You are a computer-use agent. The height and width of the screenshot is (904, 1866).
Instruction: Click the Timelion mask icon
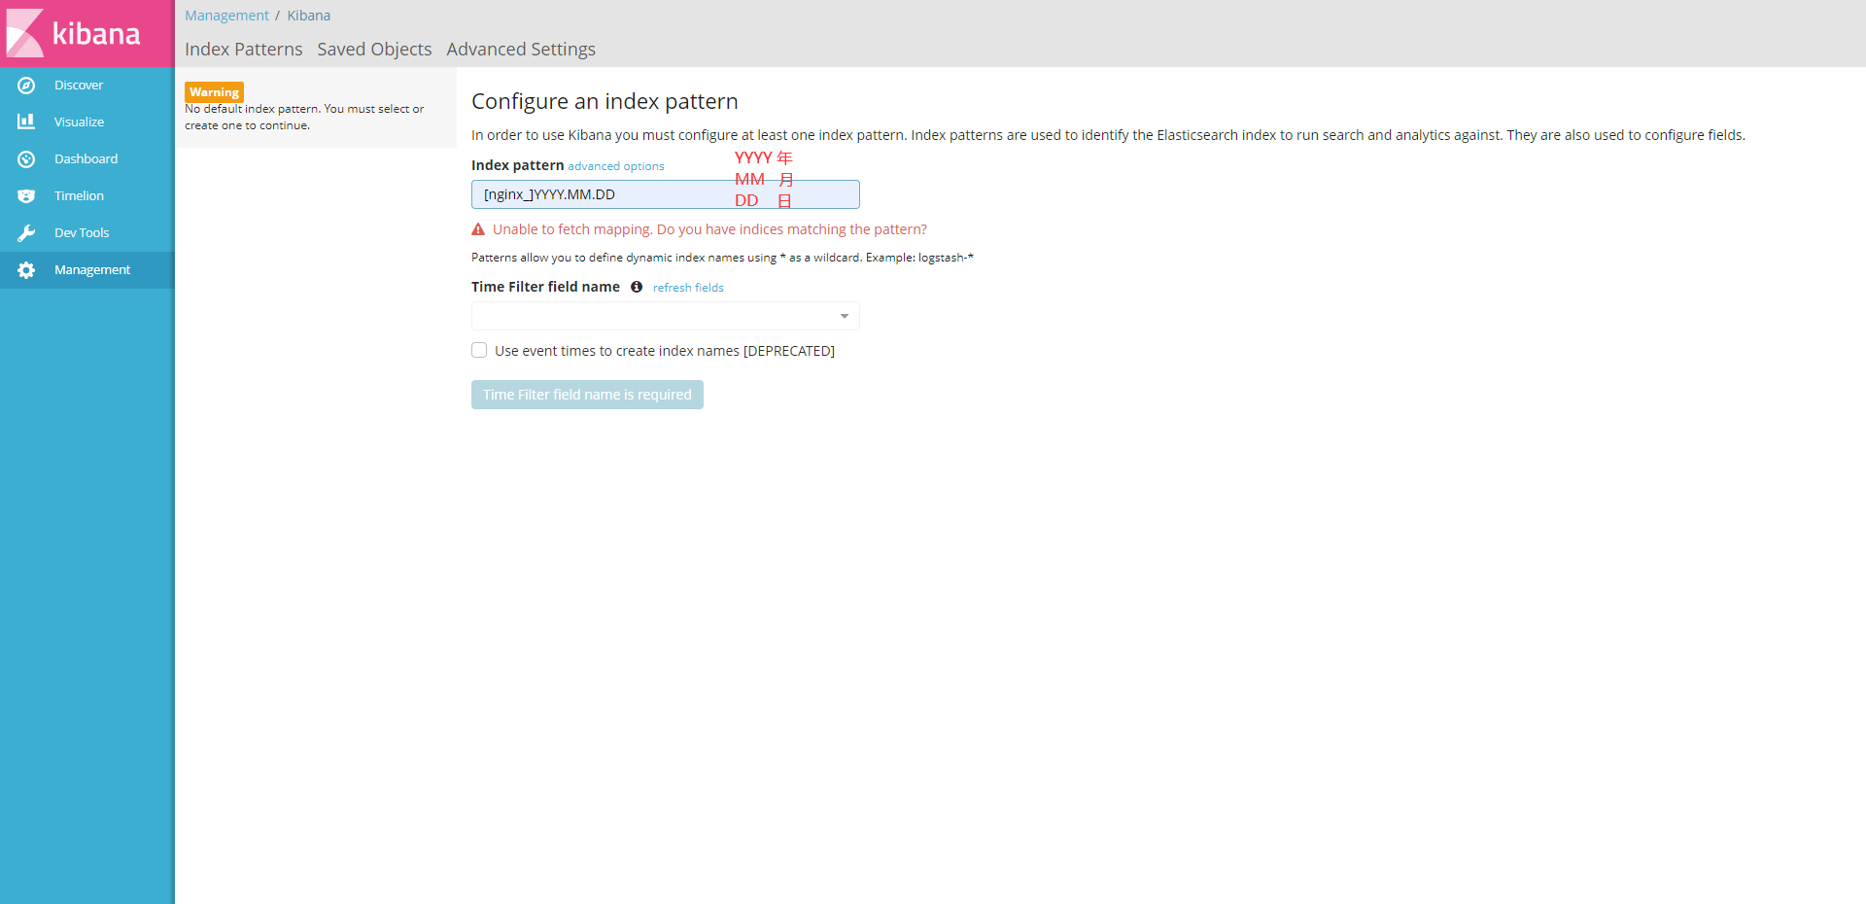click(x=26, y=196)
